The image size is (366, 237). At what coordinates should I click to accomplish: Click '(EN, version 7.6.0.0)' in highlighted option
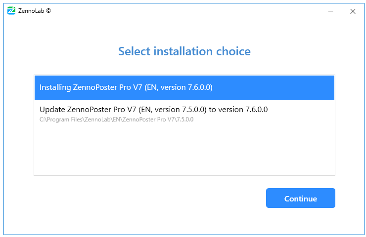pos(178,87)
